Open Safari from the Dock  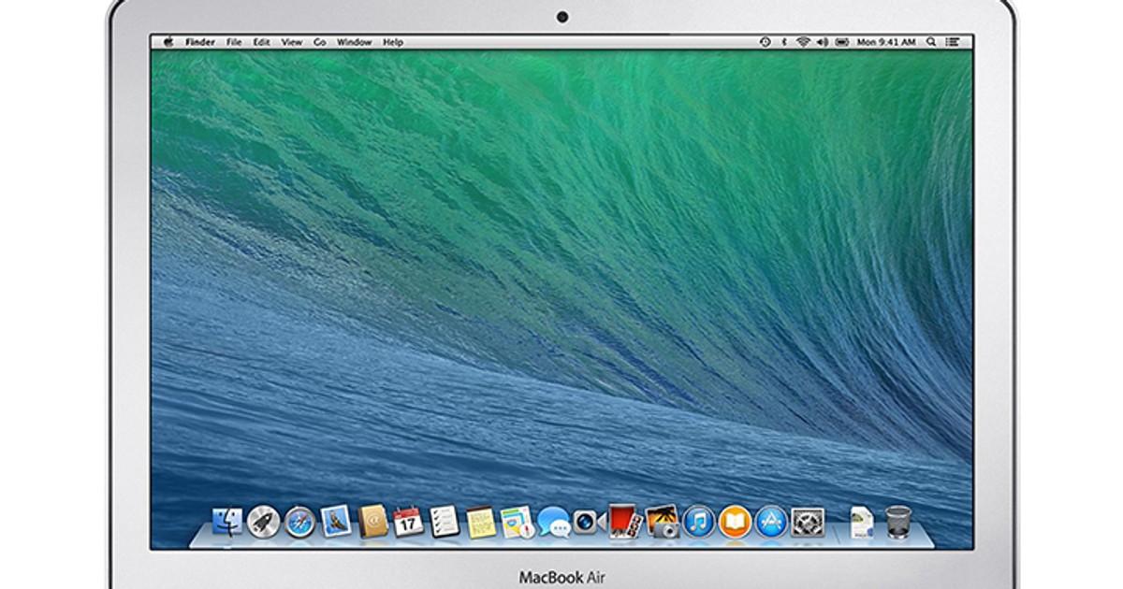point(300,524)
